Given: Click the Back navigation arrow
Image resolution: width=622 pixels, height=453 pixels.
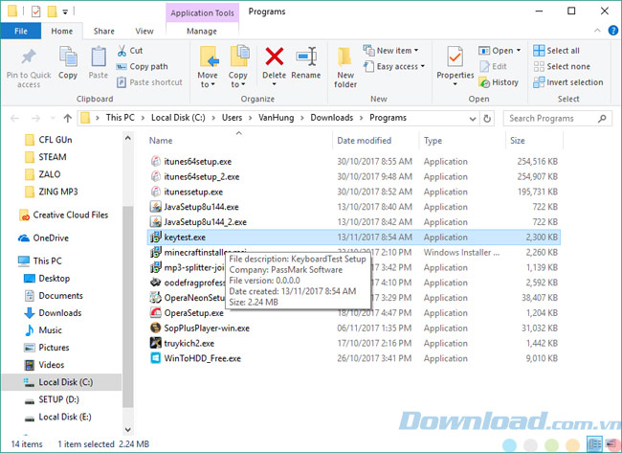Looking at the screenshot, I should point(15,119).
